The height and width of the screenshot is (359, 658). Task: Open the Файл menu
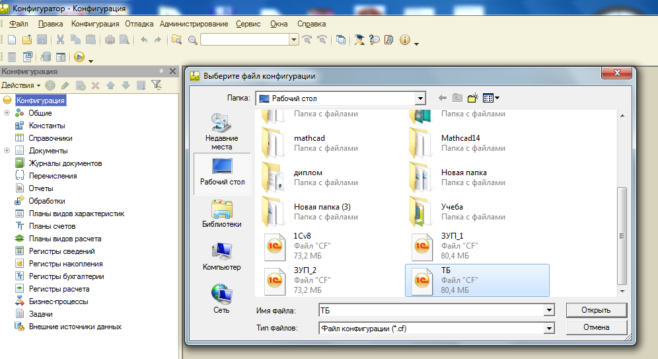tap(19, 24)
